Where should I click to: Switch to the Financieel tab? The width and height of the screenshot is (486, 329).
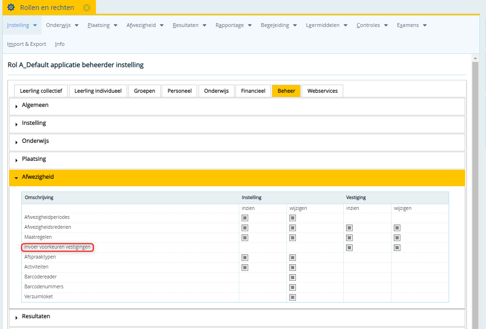(253, 91)
